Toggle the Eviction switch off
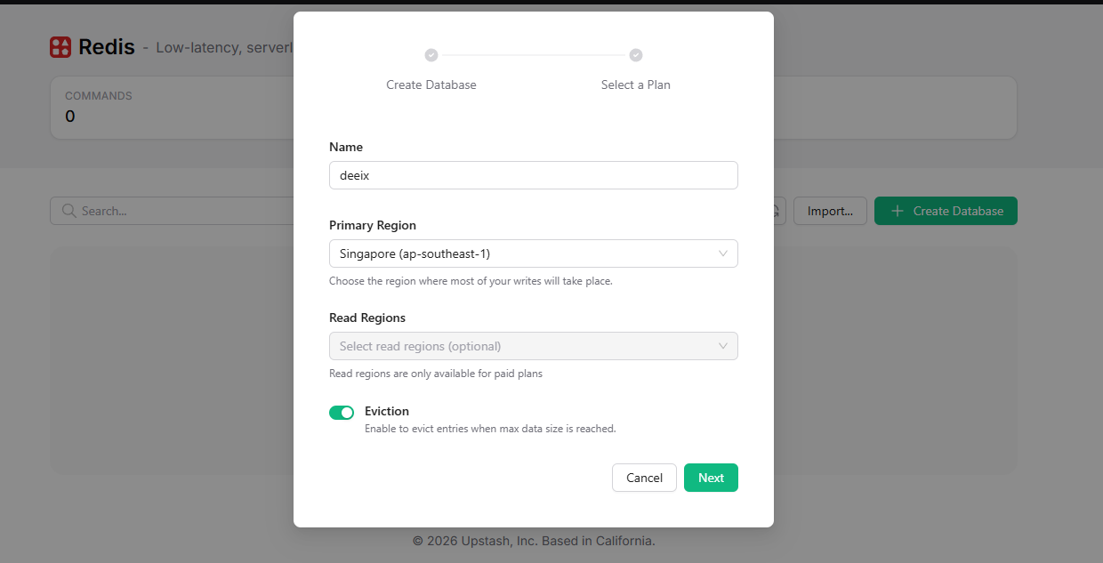Image resolution: width=1103 pixels, height=563 pixels. point(342,413)
